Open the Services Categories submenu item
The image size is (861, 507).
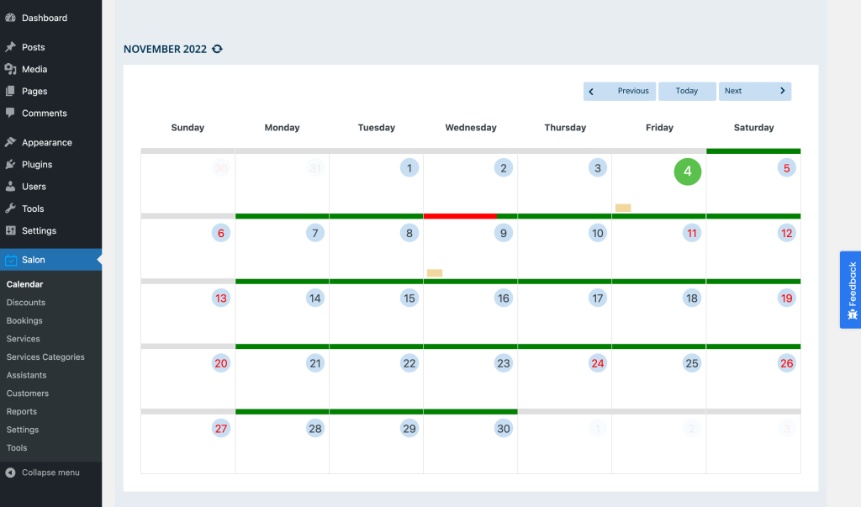[x=45, y=356]
